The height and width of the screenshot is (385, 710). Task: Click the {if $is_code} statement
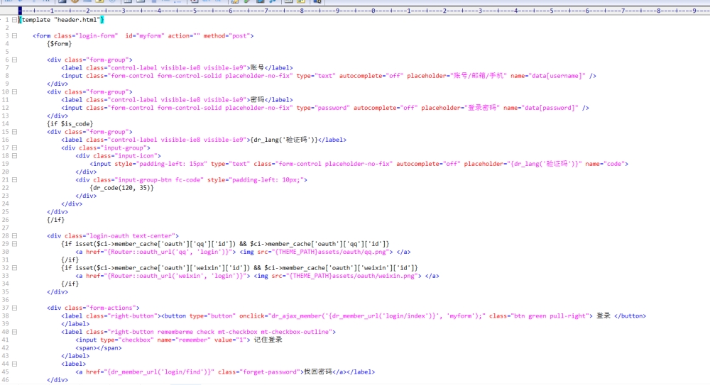coord(70,124)
